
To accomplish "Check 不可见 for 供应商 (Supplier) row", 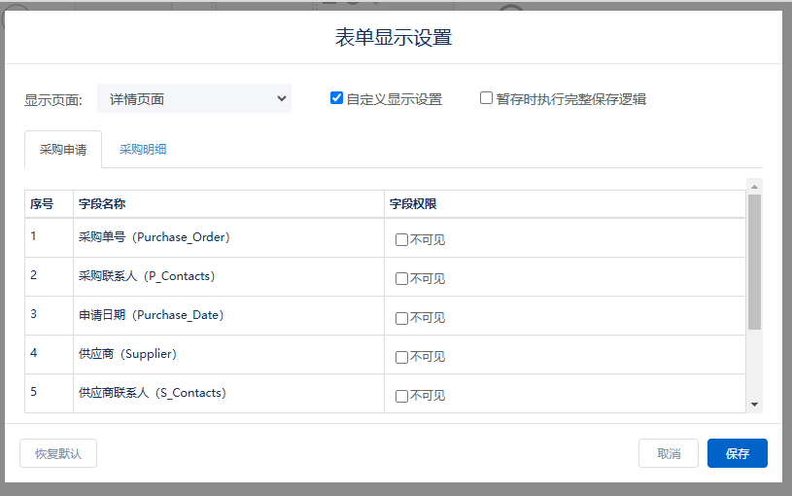I will pyautogui.click(x=401, y=357).
